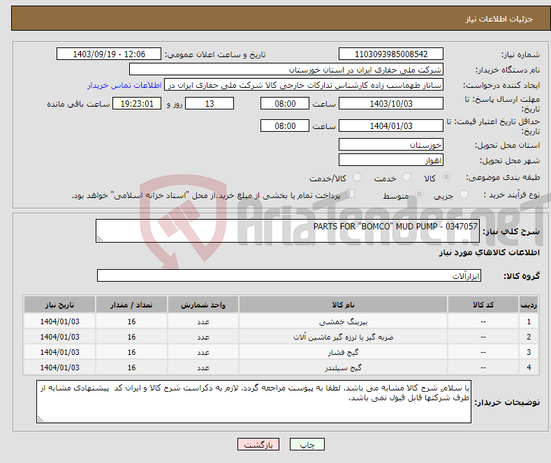Select the جزیی purchase type radio
The height and width of the screenshot is (463, 551).
click(464, 195)
